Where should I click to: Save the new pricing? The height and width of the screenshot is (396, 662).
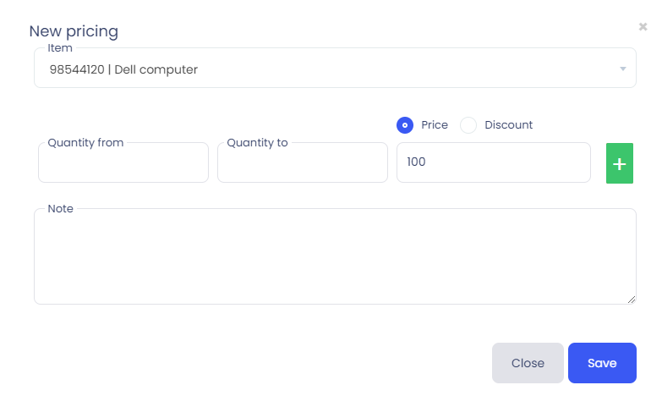(602, 363)
